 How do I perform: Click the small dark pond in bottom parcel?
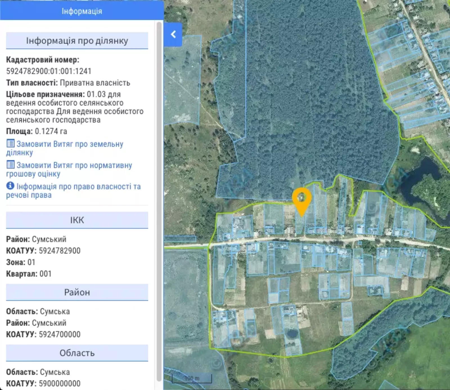[292, 334]
